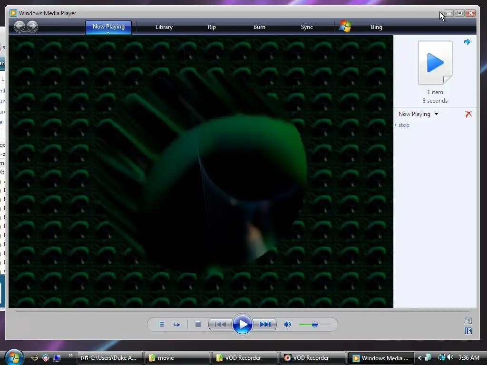Screen dimensions: 487x365
Task: Switch to the Library tab
Action: coord(164,27)
